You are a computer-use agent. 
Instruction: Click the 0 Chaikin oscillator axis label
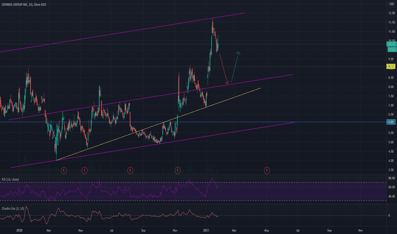click(389, 215)
